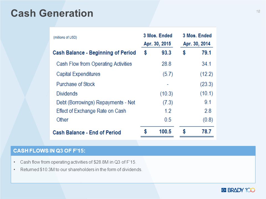Click the 79.1 beginning balance value

(x=206, y=53)
